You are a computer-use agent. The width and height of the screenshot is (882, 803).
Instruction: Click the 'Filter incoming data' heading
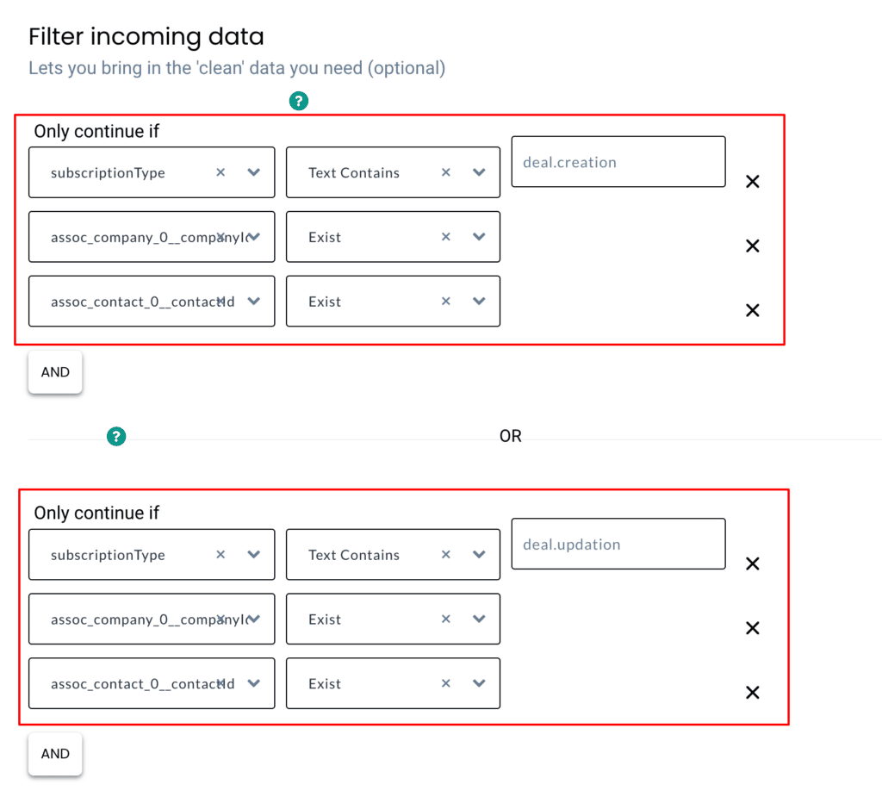click(146, 37)
